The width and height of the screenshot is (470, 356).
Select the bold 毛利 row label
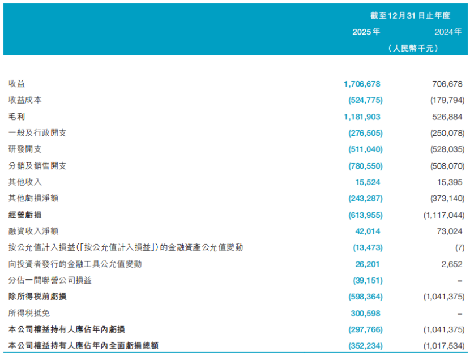coord(16,117)
